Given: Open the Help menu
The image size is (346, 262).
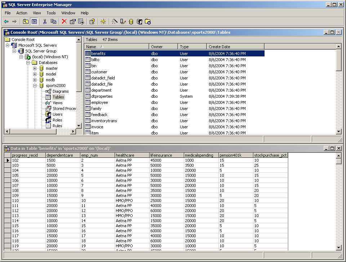Looking at the screenshot, I should pyautogui.click(x=84, y=13).
